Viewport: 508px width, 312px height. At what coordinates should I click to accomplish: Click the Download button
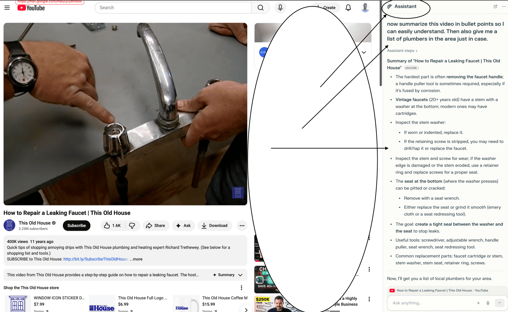[x=215, y=226]
